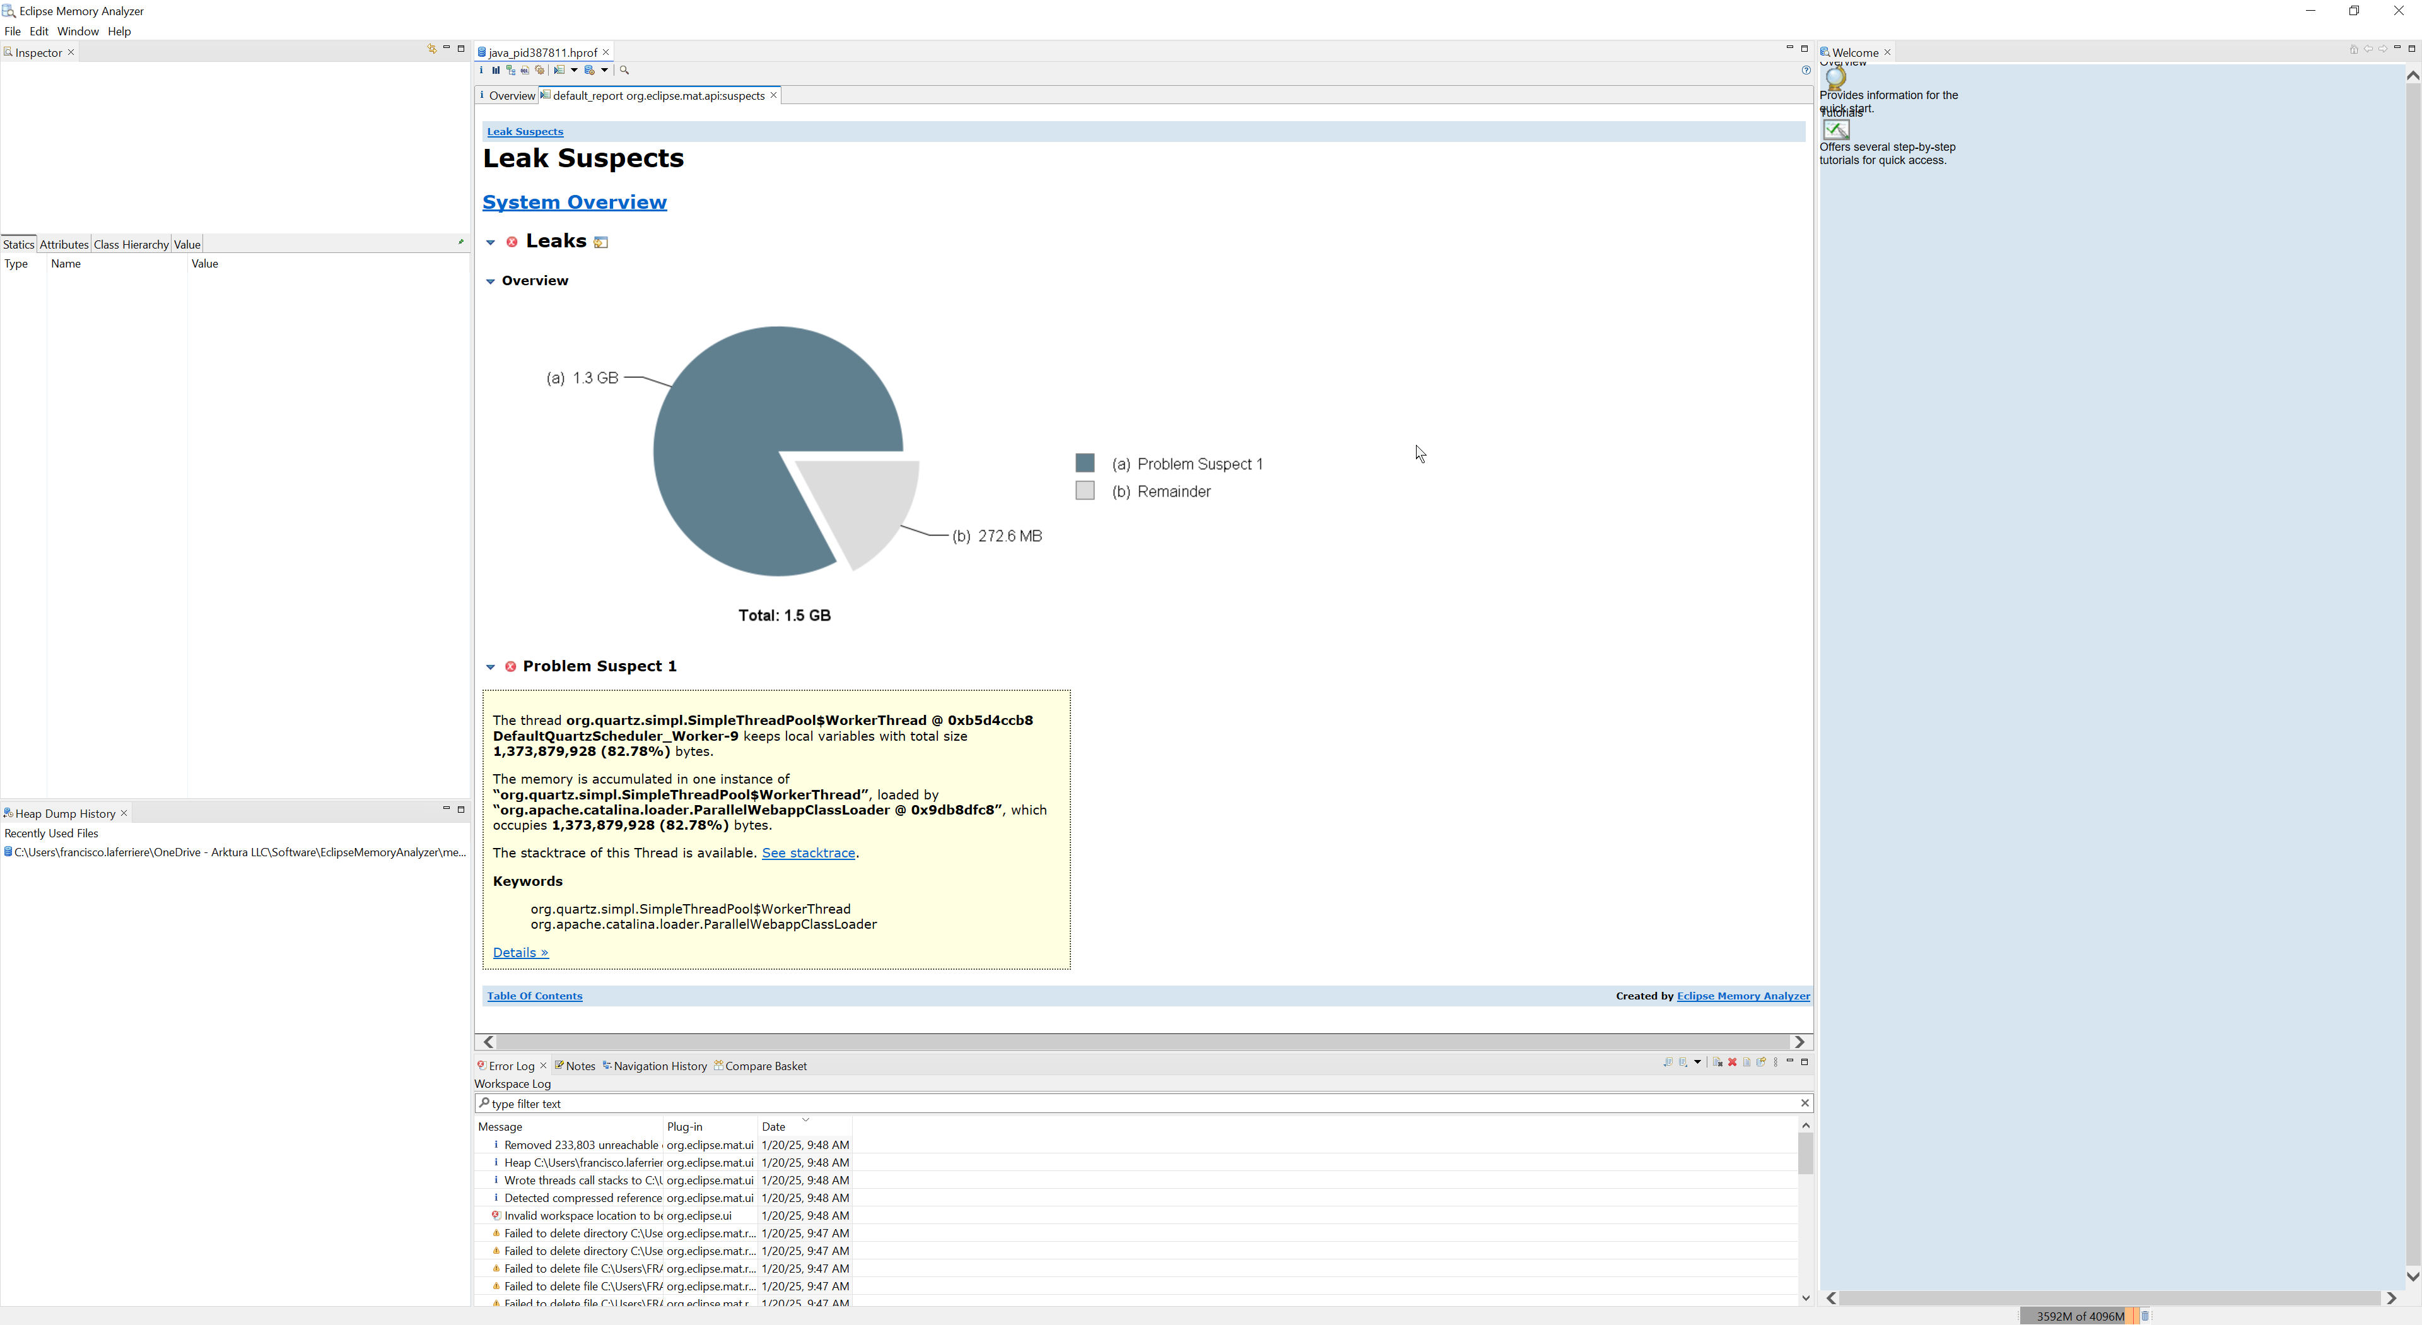This screenshot has width=2422, height=1325.
Task: Select the Class Hierarchy tab
Action: click(131, 245)
